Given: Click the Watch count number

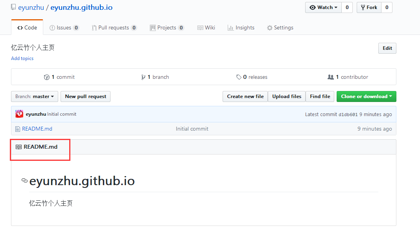Looking at the screenshot, I should 347,7.
